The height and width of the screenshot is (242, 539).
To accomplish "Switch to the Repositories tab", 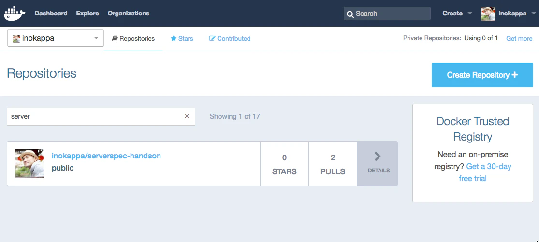I will 133,39.
